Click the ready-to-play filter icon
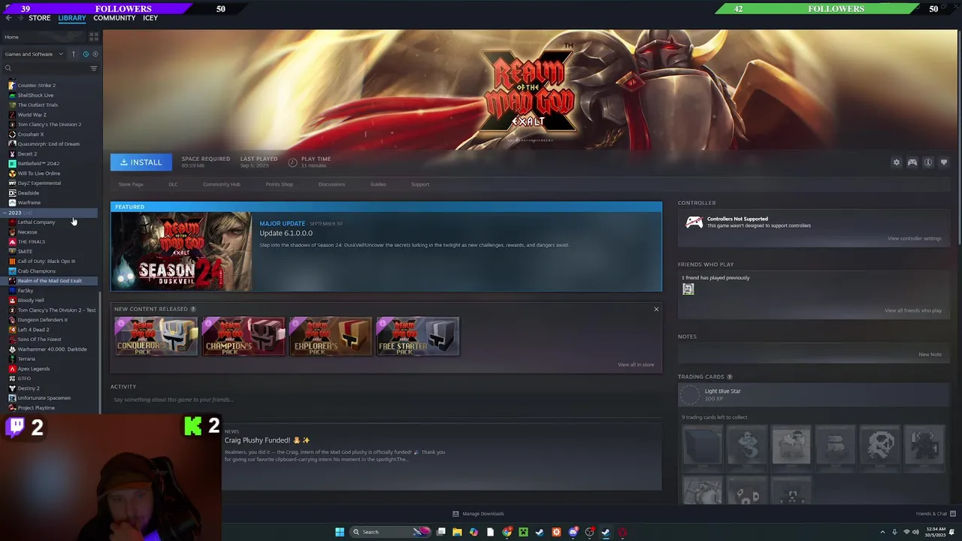This screenshot has width=962, height=541. coord(95,54)
